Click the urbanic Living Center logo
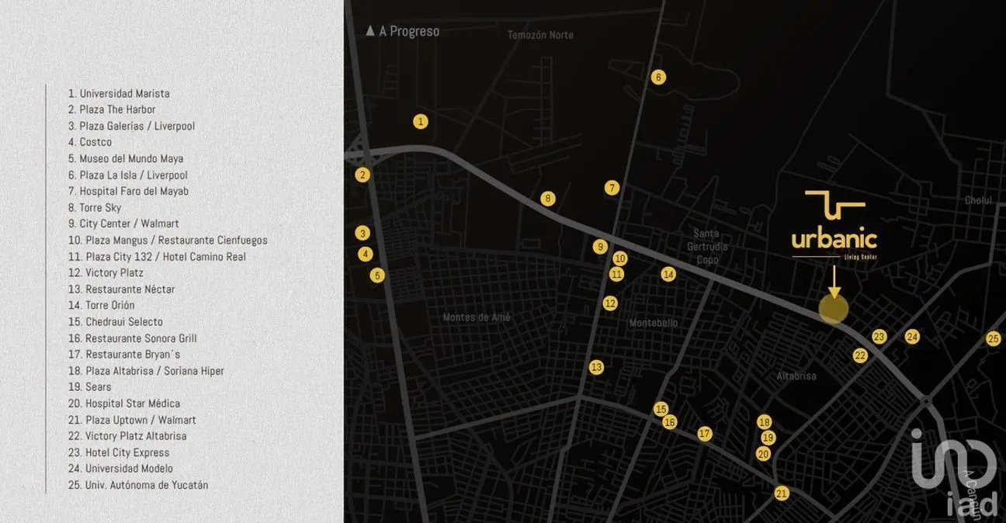Viewport: 1006px width, 523px height. tap(834, 224)
